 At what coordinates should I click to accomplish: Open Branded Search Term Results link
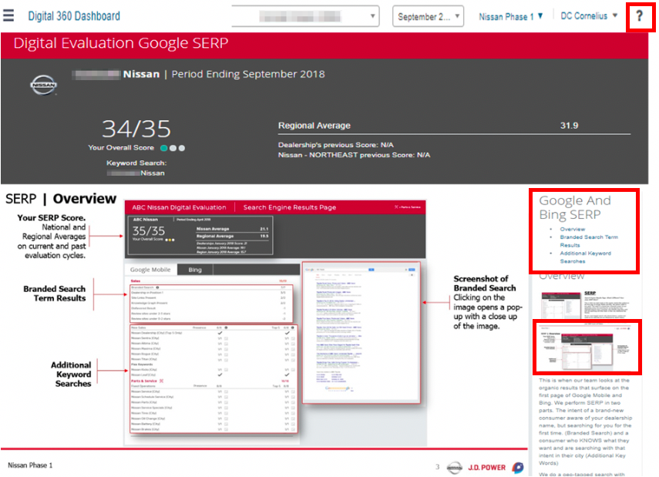pyautogui.click(x=589, y=240)
